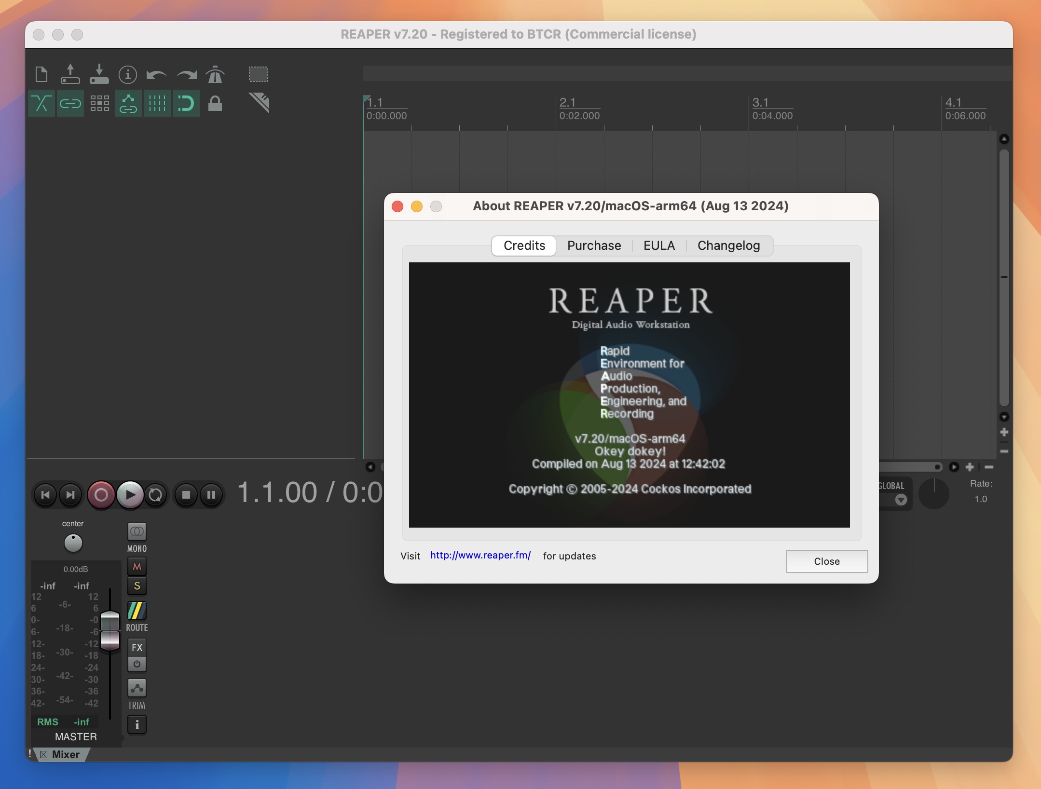Click the striped razor-blade icon in toolbar
Screen dimensions: 1041x789
(259, 103)
